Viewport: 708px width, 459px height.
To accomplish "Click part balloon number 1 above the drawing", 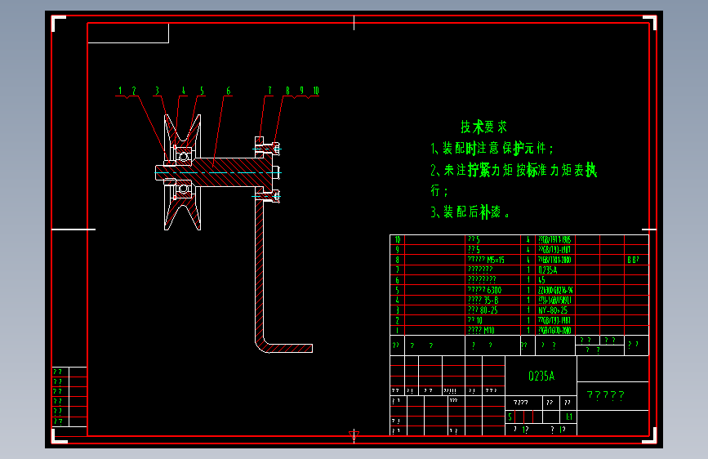I will [120, 91].
